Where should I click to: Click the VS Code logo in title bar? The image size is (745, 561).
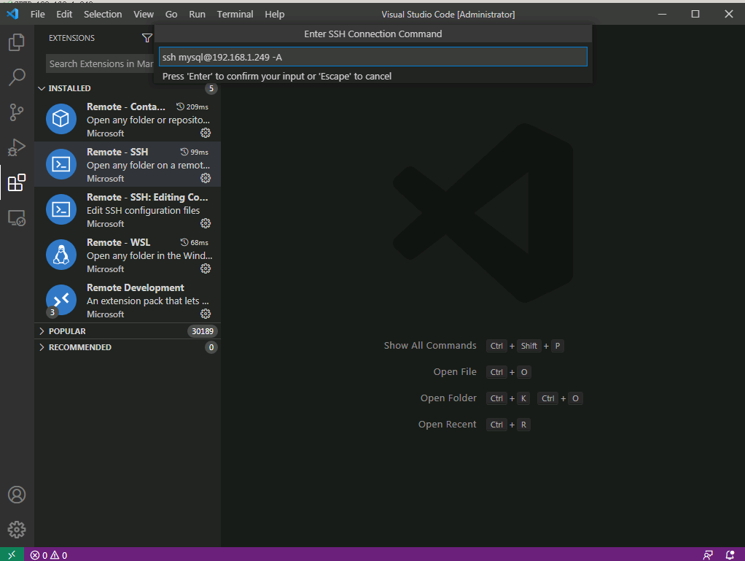[x=13, y=14]
